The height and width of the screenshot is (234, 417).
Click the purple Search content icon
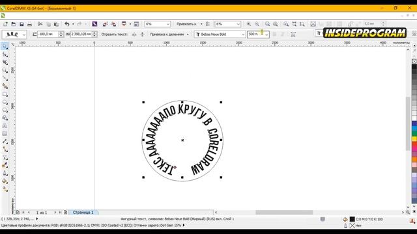(94, 24)
